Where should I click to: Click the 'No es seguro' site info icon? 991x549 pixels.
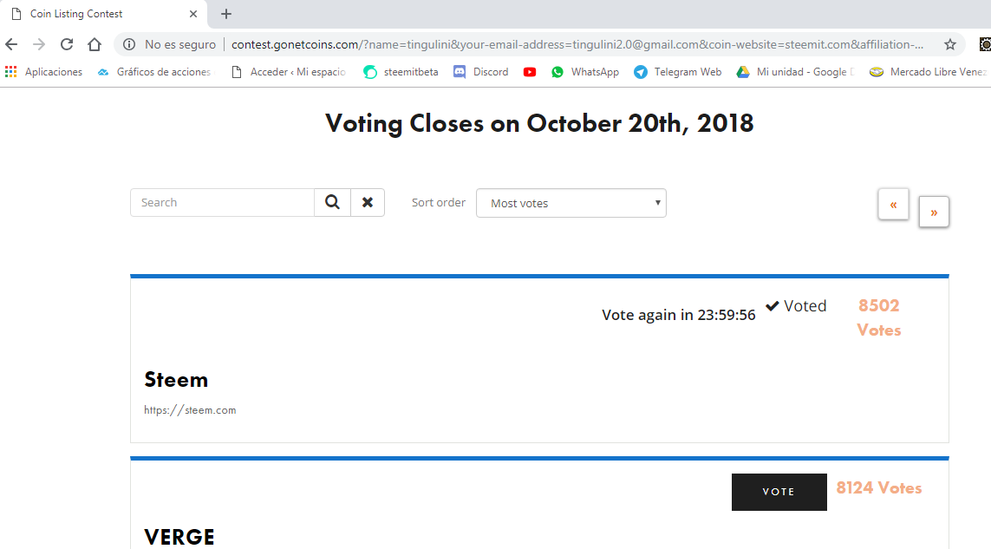[x=129, y=44]
